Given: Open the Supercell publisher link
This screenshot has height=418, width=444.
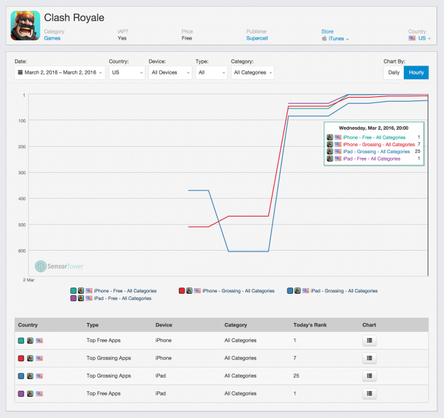Looking at the screenshot, I should click(x=257, y=38).
